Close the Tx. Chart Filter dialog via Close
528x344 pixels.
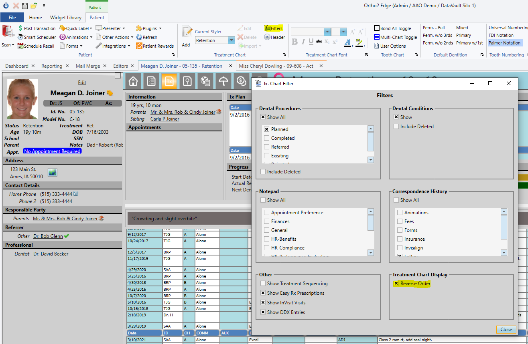pos(506,330)
